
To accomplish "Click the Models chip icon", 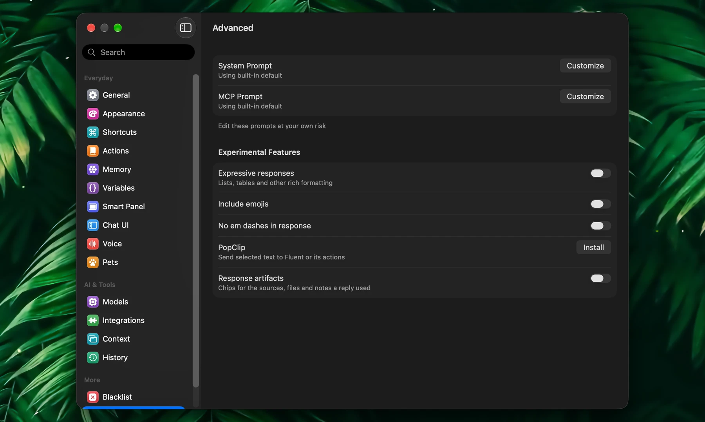I will (93, 302).
